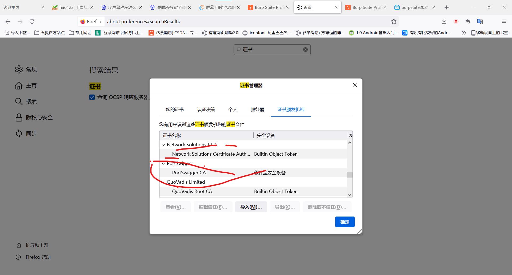Focus the 证书 settings search field

click(x=272, y=49)
